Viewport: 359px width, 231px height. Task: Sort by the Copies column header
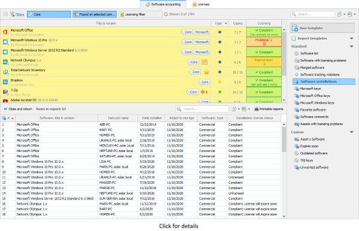[238, 23]
